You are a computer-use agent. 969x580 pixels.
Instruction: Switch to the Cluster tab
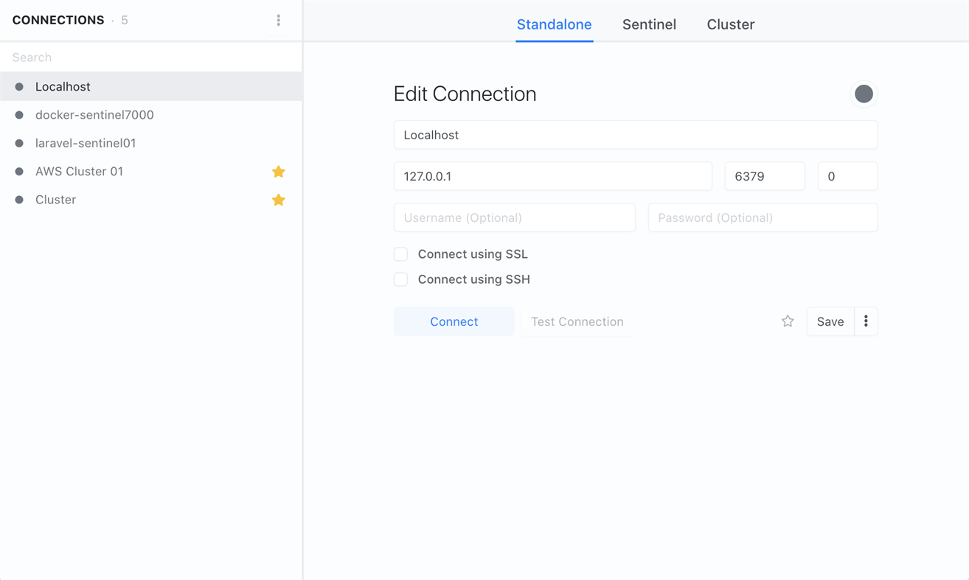[x=730, y=24]
